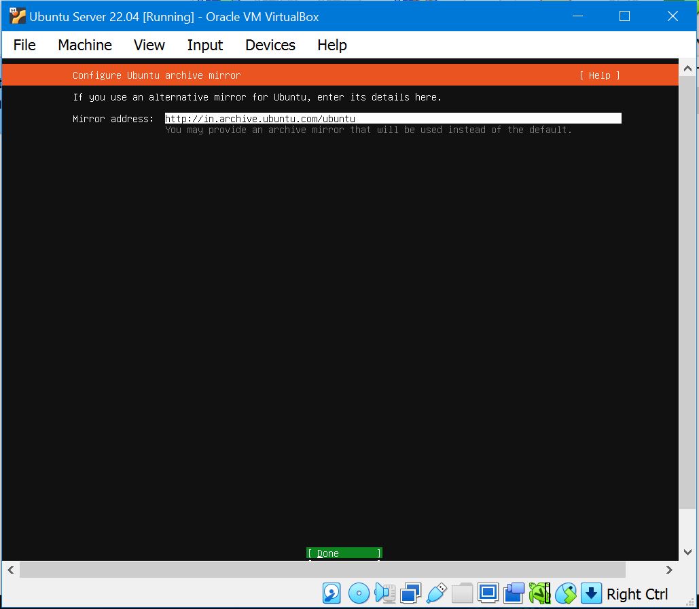Open the installer's [ Help ] button
This screenshot has height=609, width=699.
[600, 75]
